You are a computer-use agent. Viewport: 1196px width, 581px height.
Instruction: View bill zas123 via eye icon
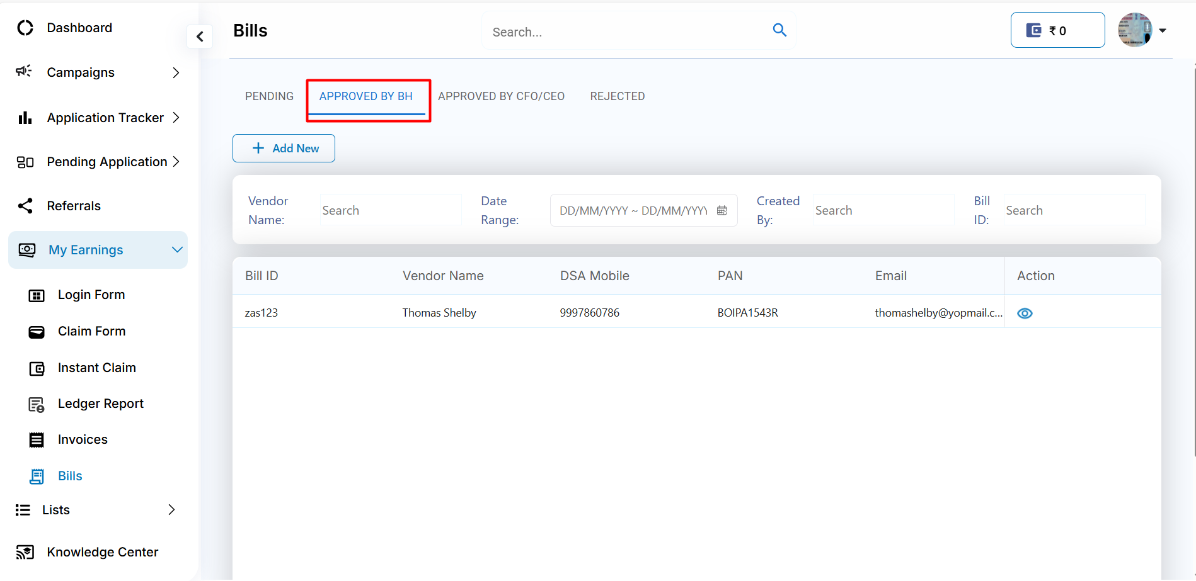[x=1025, y=313]
